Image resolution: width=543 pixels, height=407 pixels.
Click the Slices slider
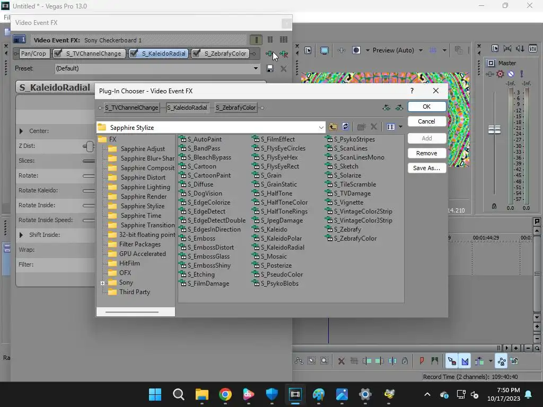point(89,161)
